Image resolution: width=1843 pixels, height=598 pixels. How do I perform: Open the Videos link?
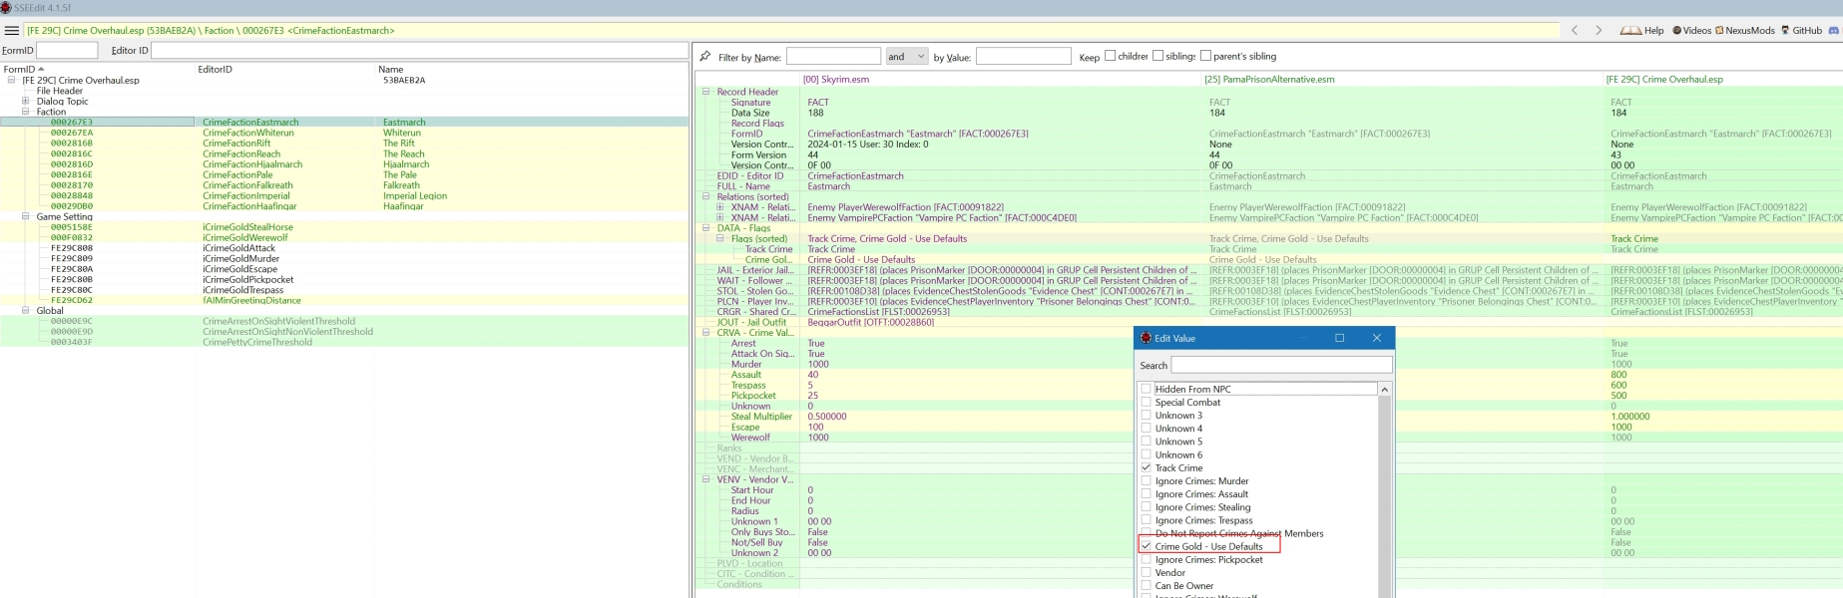[x=1691, y=31]
